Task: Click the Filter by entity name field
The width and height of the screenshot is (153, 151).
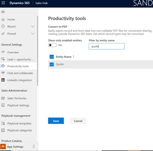Action: pos(107,46)
